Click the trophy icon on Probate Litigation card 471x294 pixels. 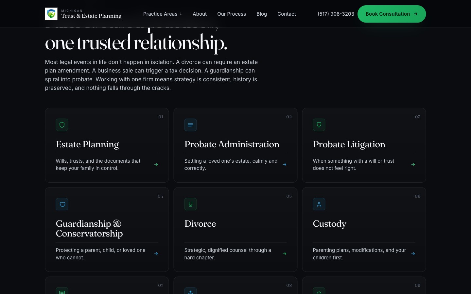319,125
